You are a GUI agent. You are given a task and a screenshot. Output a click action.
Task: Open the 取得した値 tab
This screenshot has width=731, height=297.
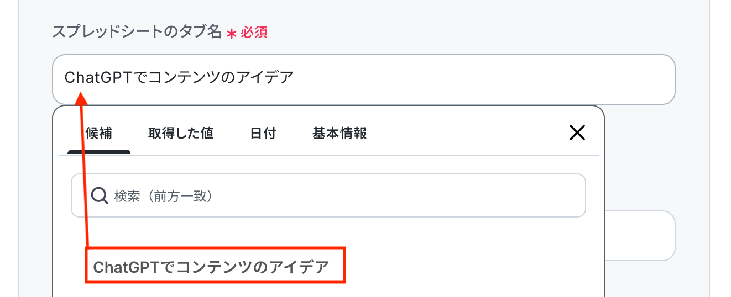(x=181, y=134)
